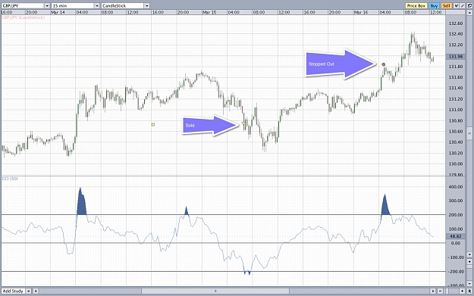
Task: Open the Add Study dropdown arrow
Action: (x=28, y=291)
